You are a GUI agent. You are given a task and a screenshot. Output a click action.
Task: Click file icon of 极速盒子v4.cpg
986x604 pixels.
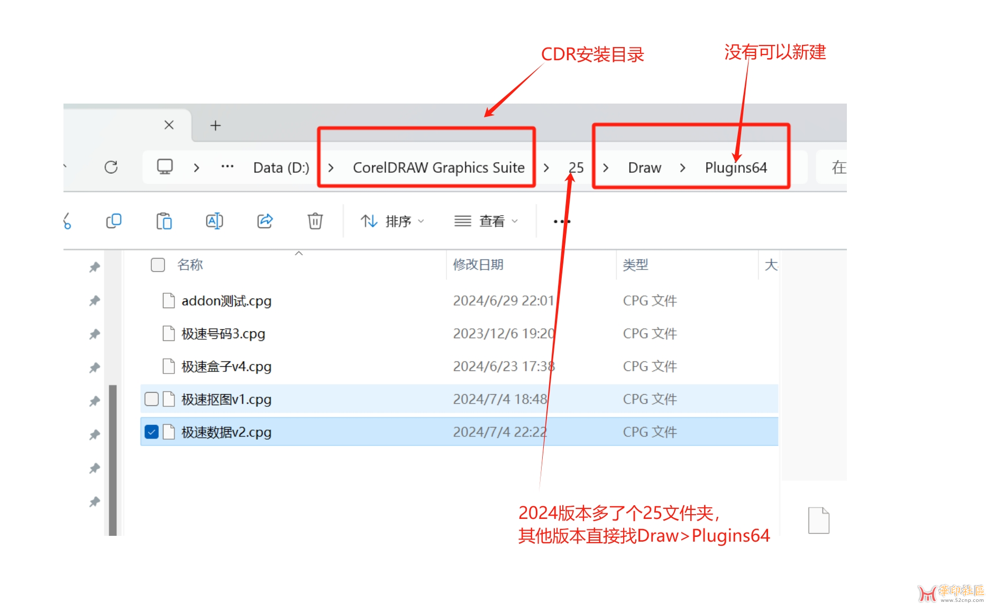click(169, 366)
